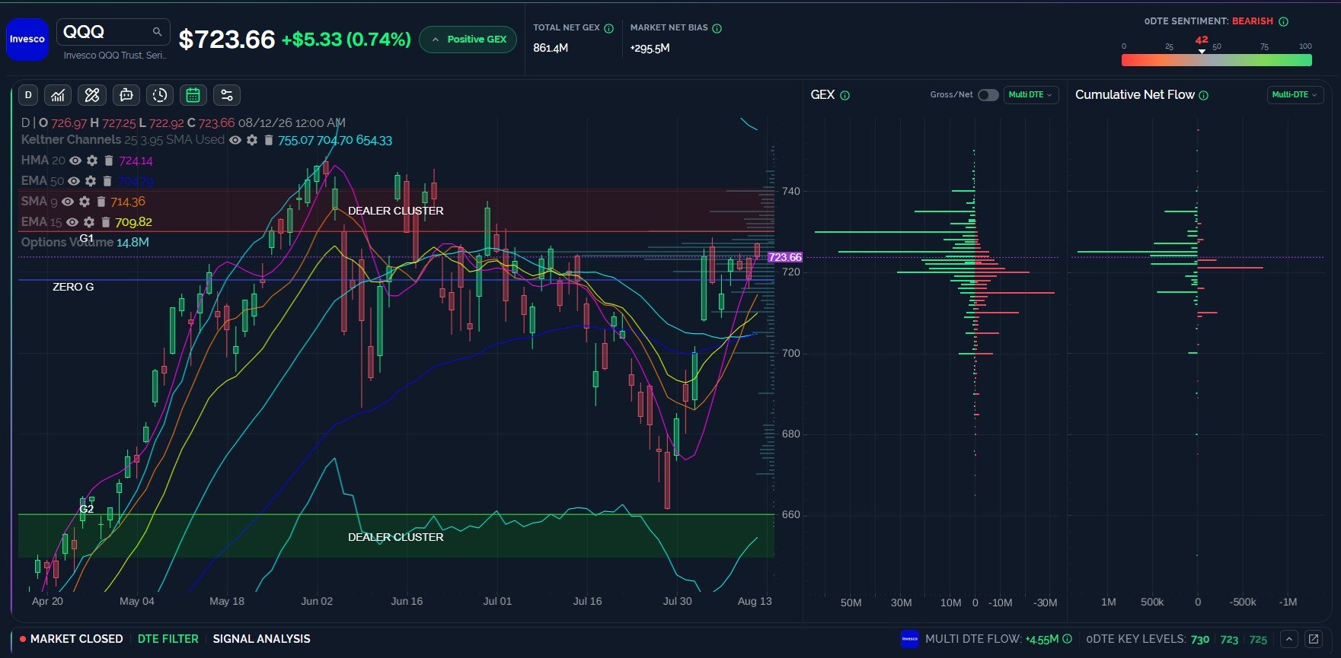Show info for Total Net GEX
The image size is (1341, 658).
pos(609,28)
